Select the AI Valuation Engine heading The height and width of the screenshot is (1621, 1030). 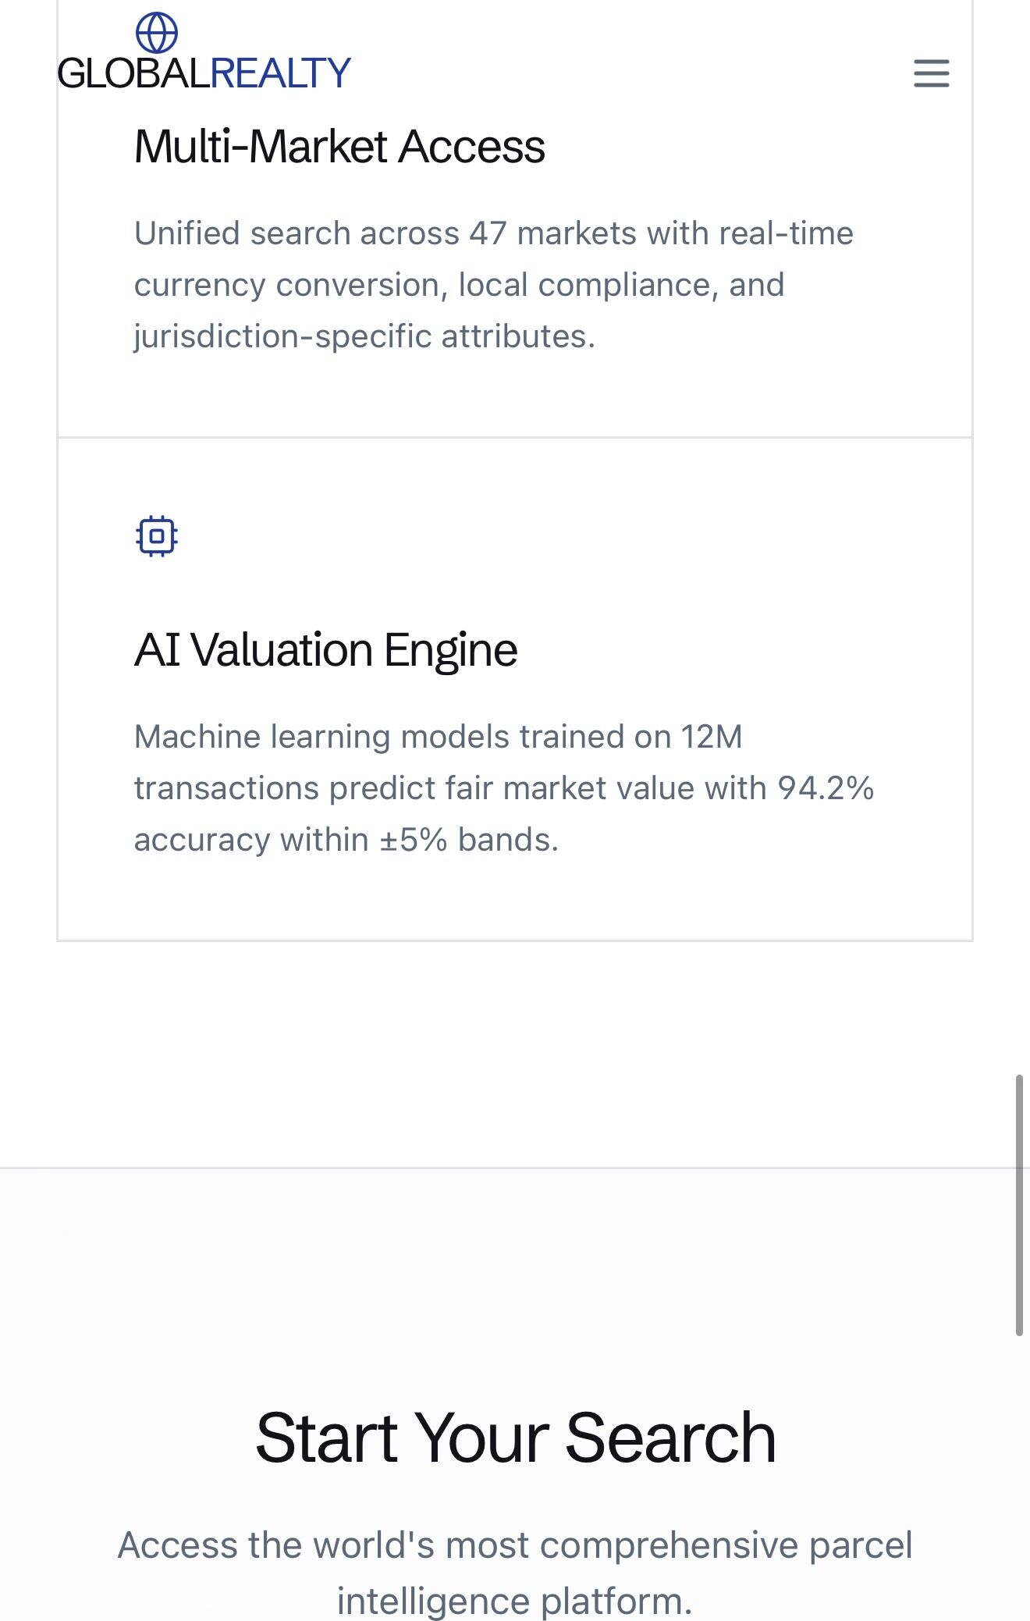pos(325,650)
